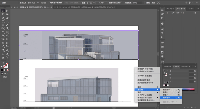The width and height of the screenshot is (200, 109).
Task: Open Artboards panel options menu
Action: coord(198,9)
